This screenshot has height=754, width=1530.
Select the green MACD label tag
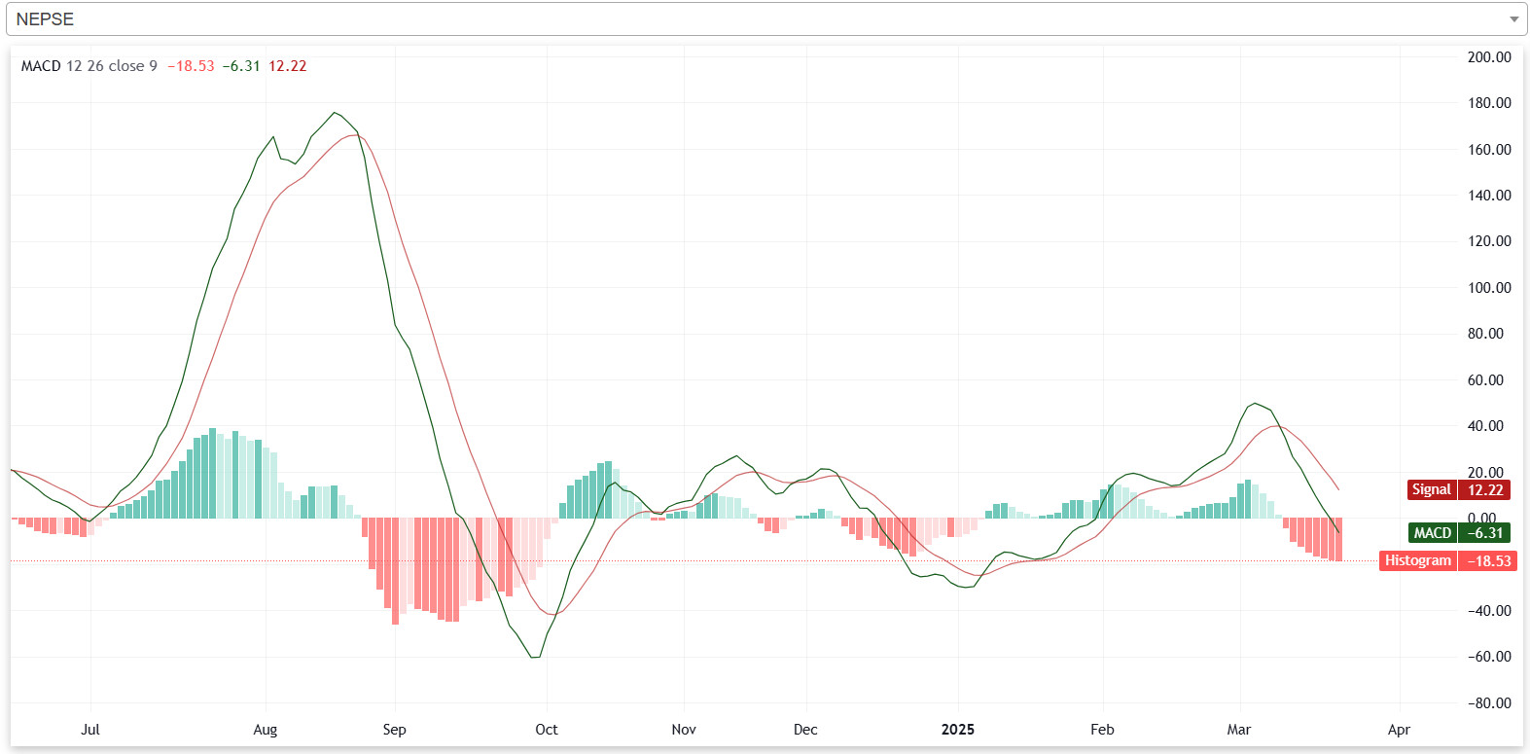(1432, 533)
